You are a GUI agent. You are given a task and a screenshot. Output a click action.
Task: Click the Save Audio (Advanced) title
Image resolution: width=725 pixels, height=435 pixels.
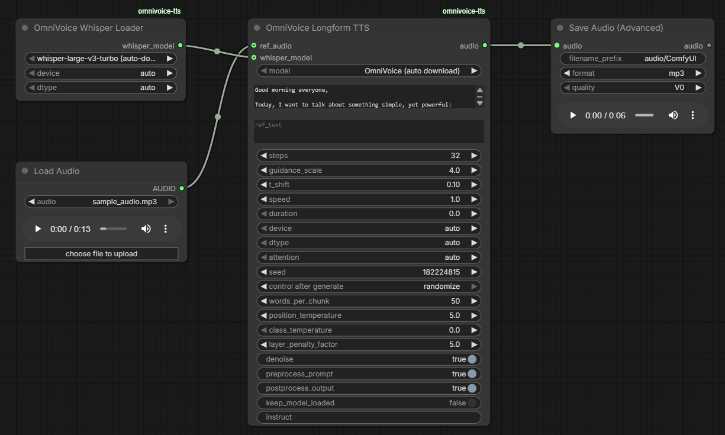[616, 28]
